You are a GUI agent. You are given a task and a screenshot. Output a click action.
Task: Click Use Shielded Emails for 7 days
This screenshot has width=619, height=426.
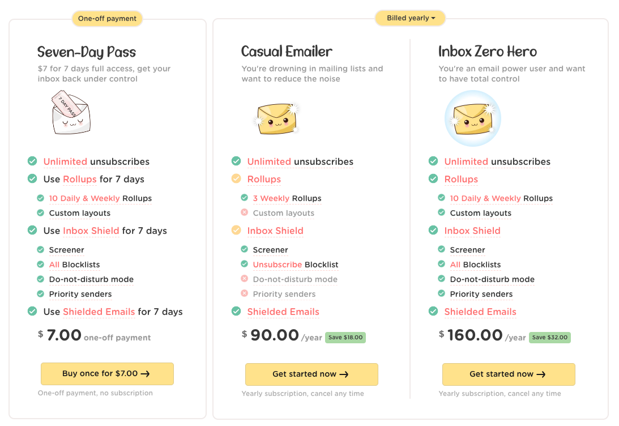113,312
